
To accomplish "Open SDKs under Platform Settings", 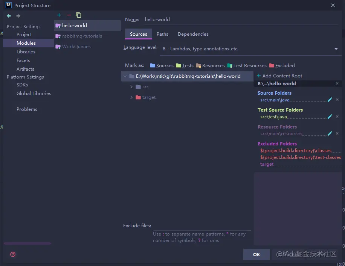I will tap(22, 85).
